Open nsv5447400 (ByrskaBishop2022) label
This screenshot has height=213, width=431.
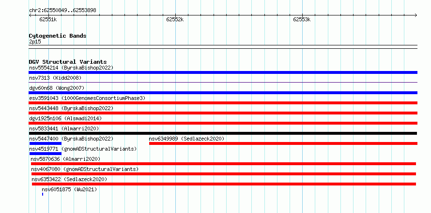71,139
